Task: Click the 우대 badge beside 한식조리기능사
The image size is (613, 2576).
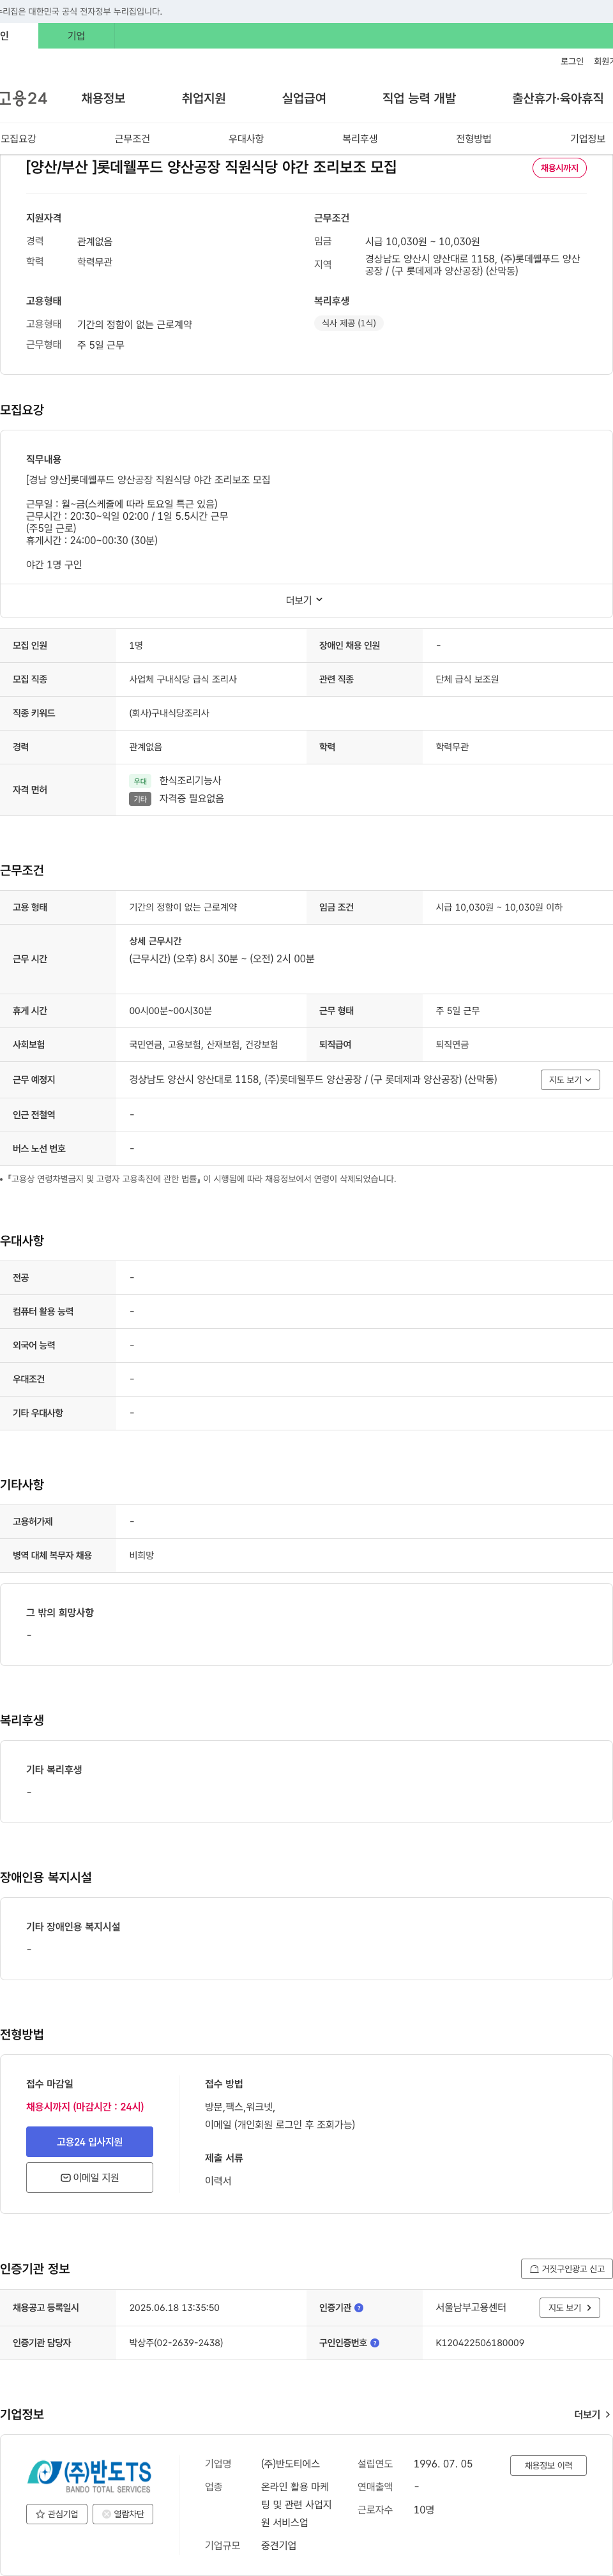Action: tap(140, 781)
